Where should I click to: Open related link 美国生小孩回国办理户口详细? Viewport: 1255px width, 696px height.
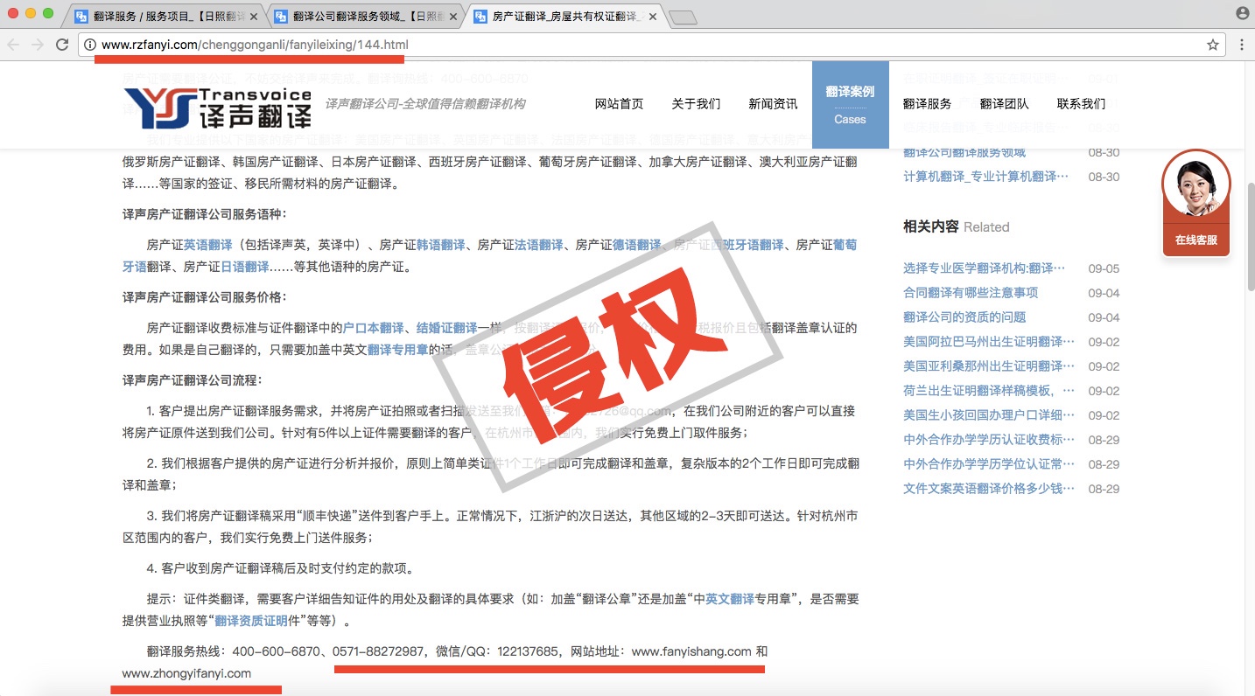pos(989,415)
